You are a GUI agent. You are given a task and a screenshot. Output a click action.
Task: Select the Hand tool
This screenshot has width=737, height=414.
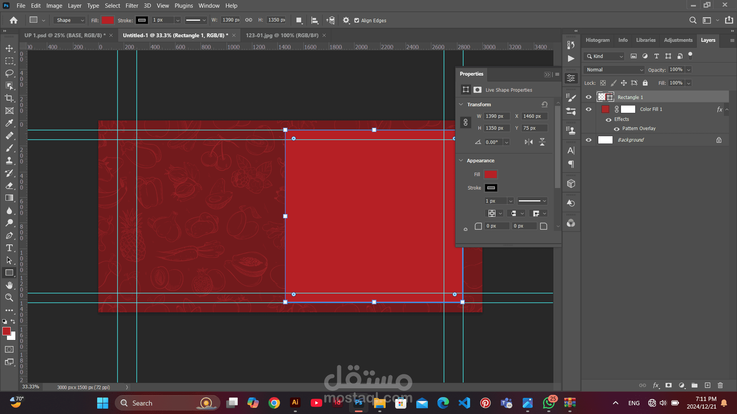[x=9, y=285]
